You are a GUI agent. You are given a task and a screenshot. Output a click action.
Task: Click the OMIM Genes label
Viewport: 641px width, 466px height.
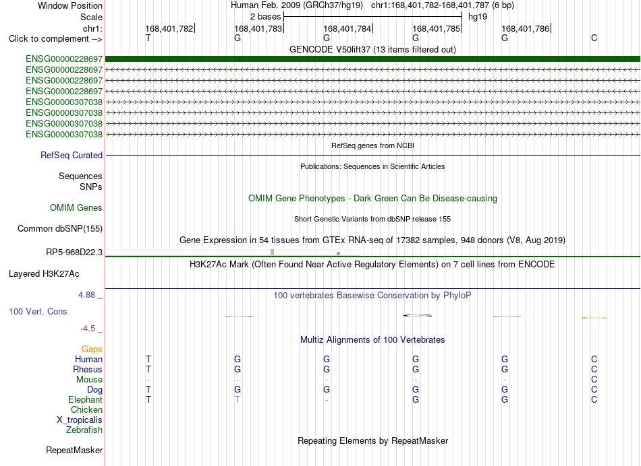click(x=76, y=207)
